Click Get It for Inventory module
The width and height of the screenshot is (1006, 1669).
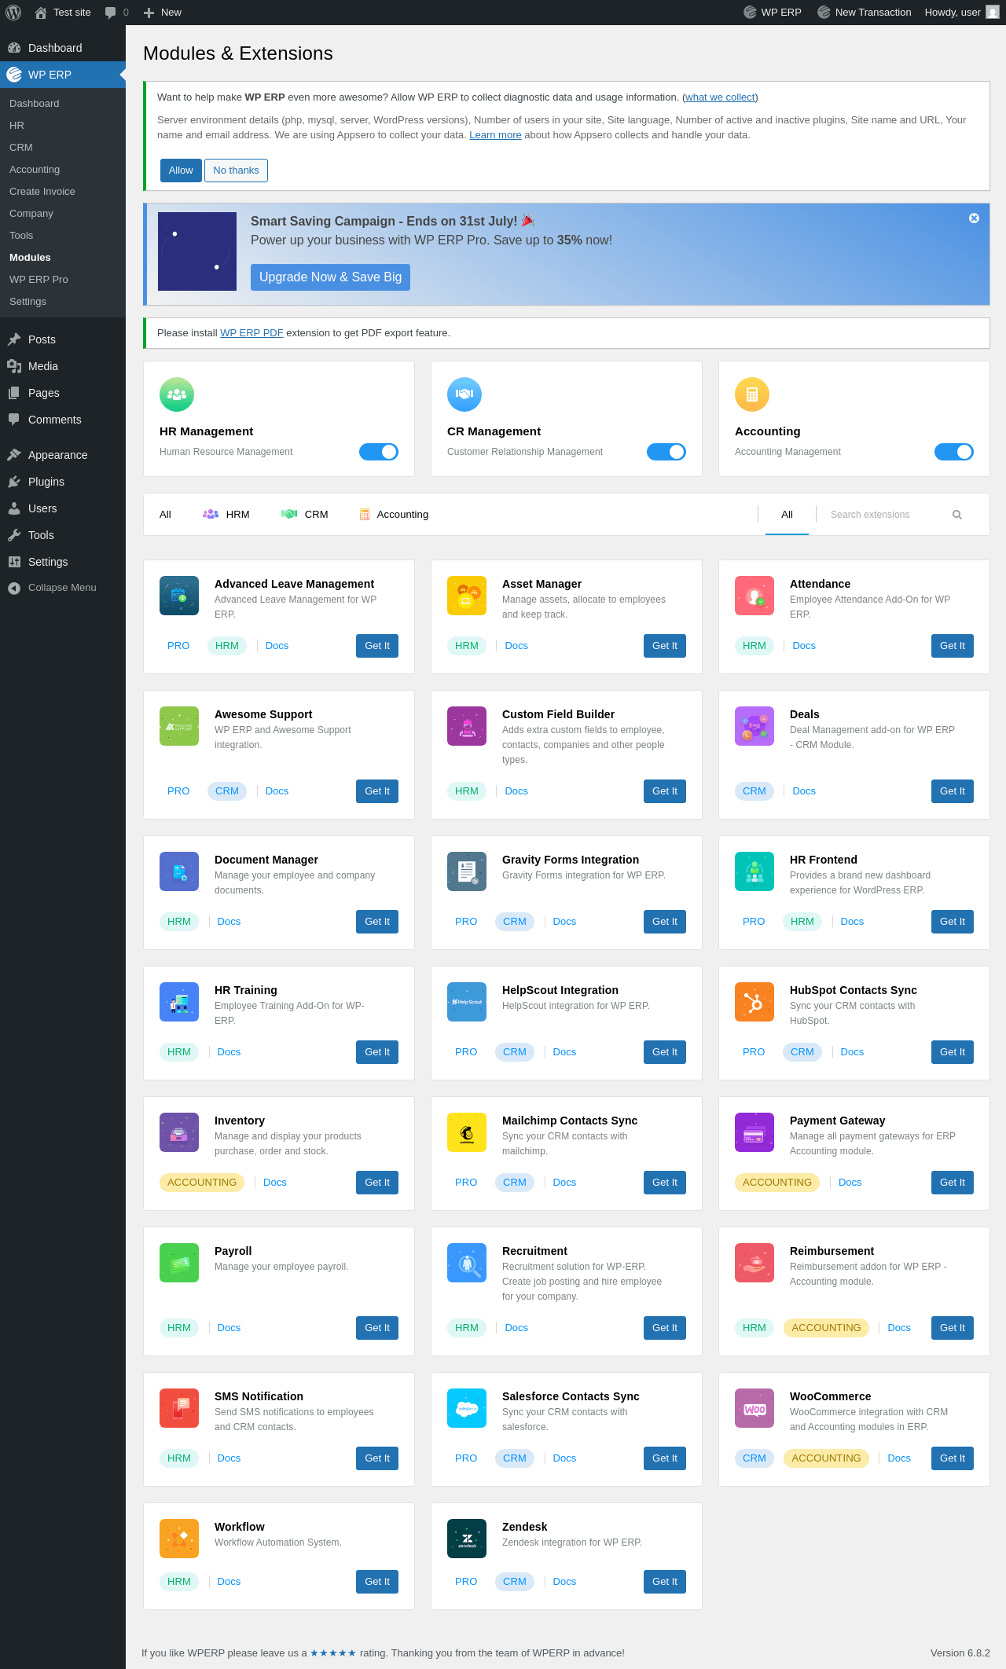click(x=377, y=1183)
